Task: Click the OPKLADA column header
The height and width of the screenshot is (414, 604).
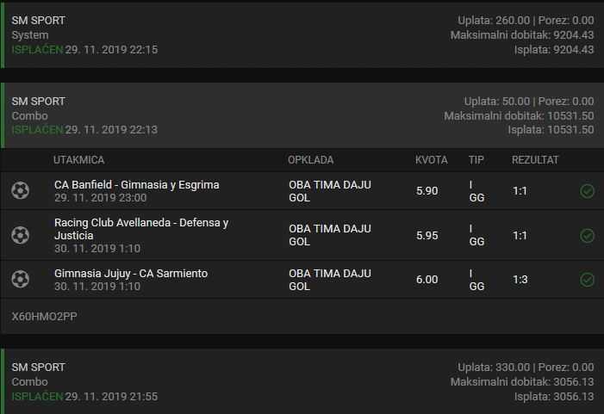Action: click(x=310, y=160)
